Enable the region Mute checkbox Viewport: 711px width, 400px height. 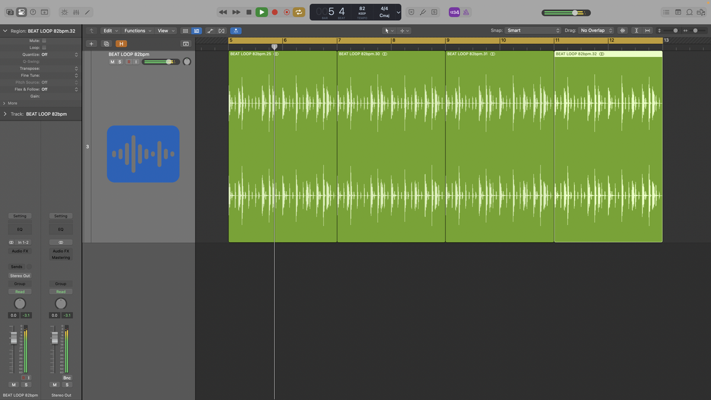[x=44, y=41]
